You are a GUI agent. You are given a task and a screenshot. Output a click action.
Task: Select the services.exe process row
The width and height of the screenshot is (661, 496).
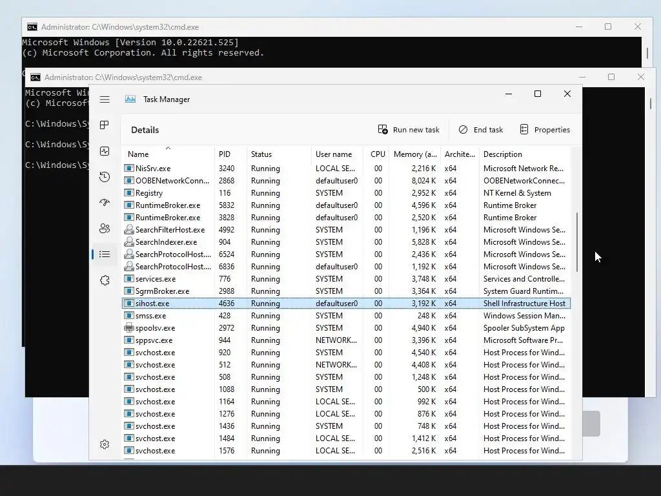pos(346,279)
